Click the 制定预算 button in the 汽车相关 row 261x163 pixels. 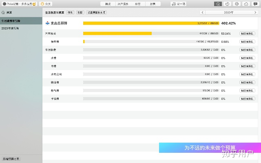pos(247,33)
